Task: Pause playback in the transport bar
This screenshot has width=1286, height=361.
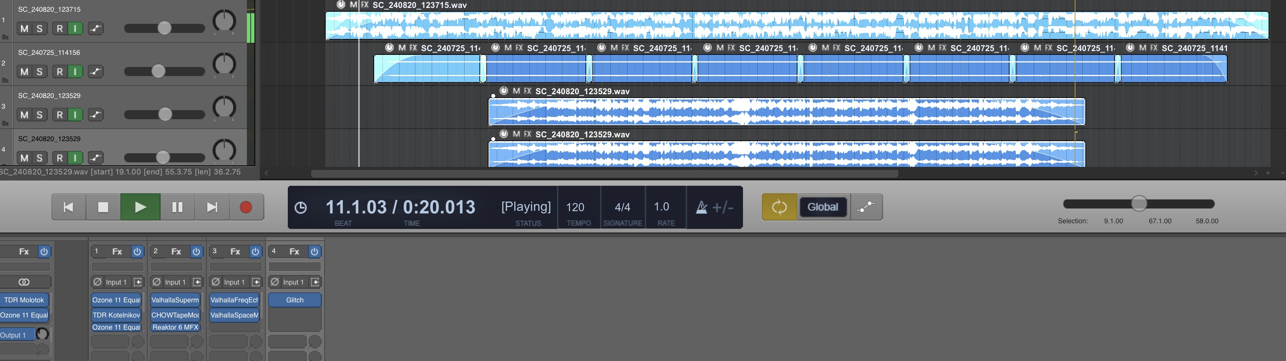Action: coord(177,207)
